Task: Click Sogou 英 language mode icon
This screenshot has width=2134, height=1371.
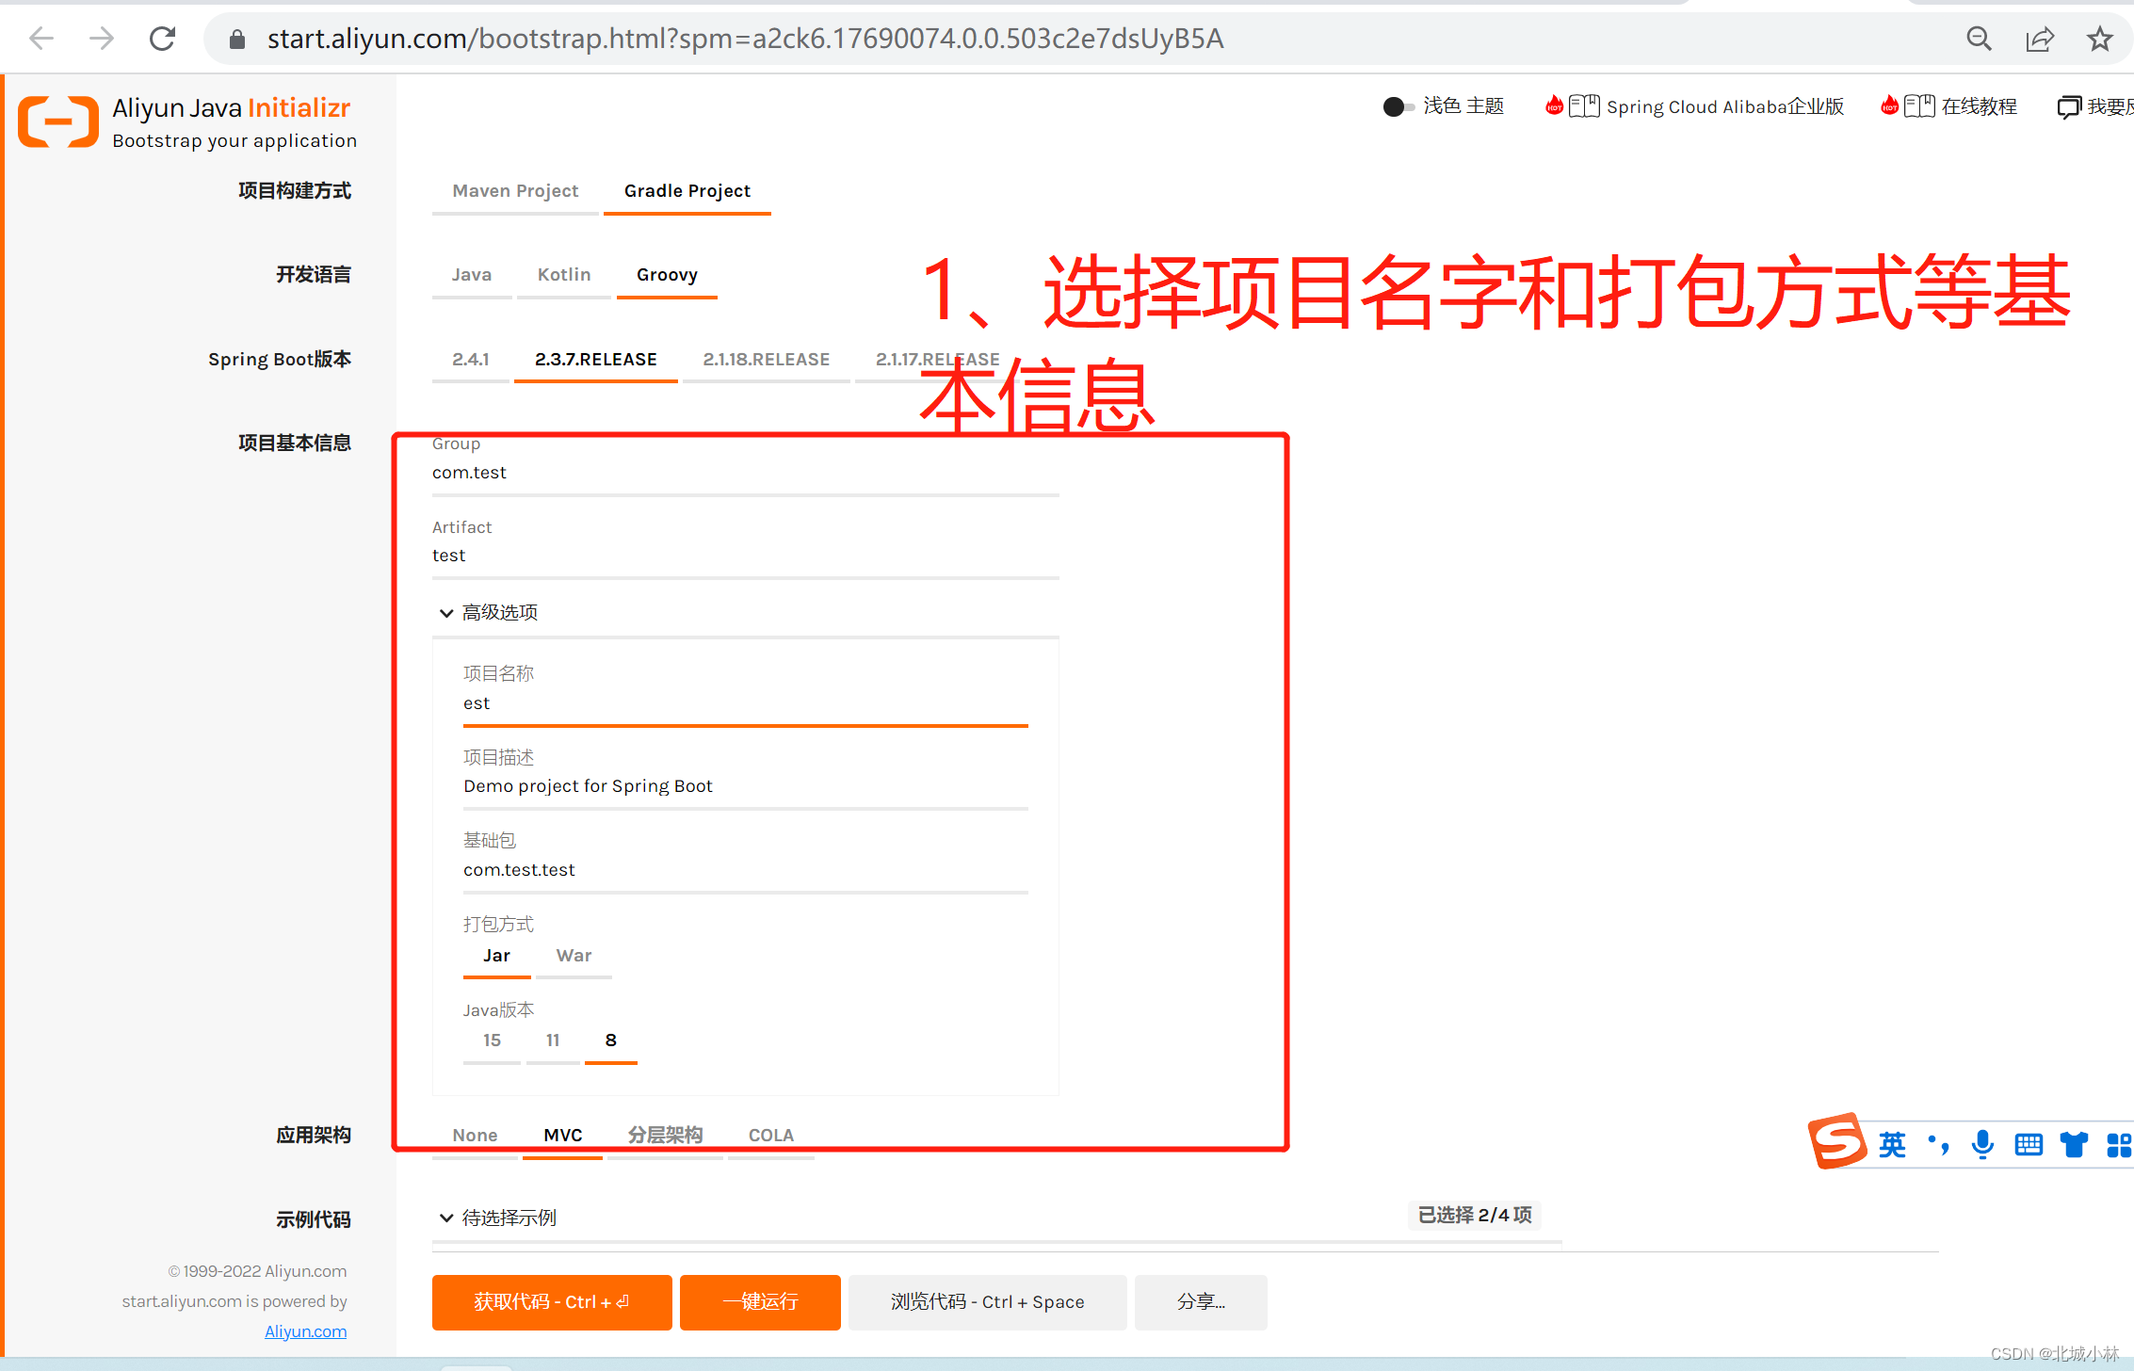Action: click(1892, 1145)
